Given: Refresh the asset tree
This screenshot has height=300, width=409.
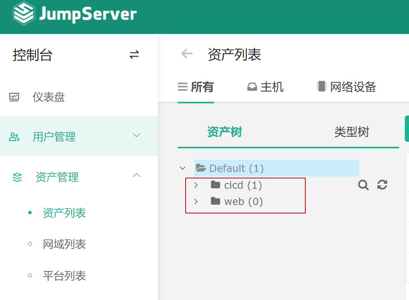Looking at the screenshot, I should (x=382, y=185).
